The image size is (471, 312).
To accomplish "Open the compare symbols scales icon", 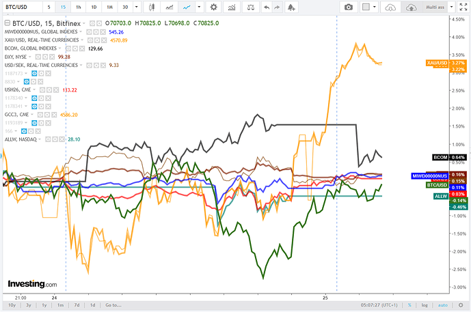I will pyautogui.click(x=250, y=7).
